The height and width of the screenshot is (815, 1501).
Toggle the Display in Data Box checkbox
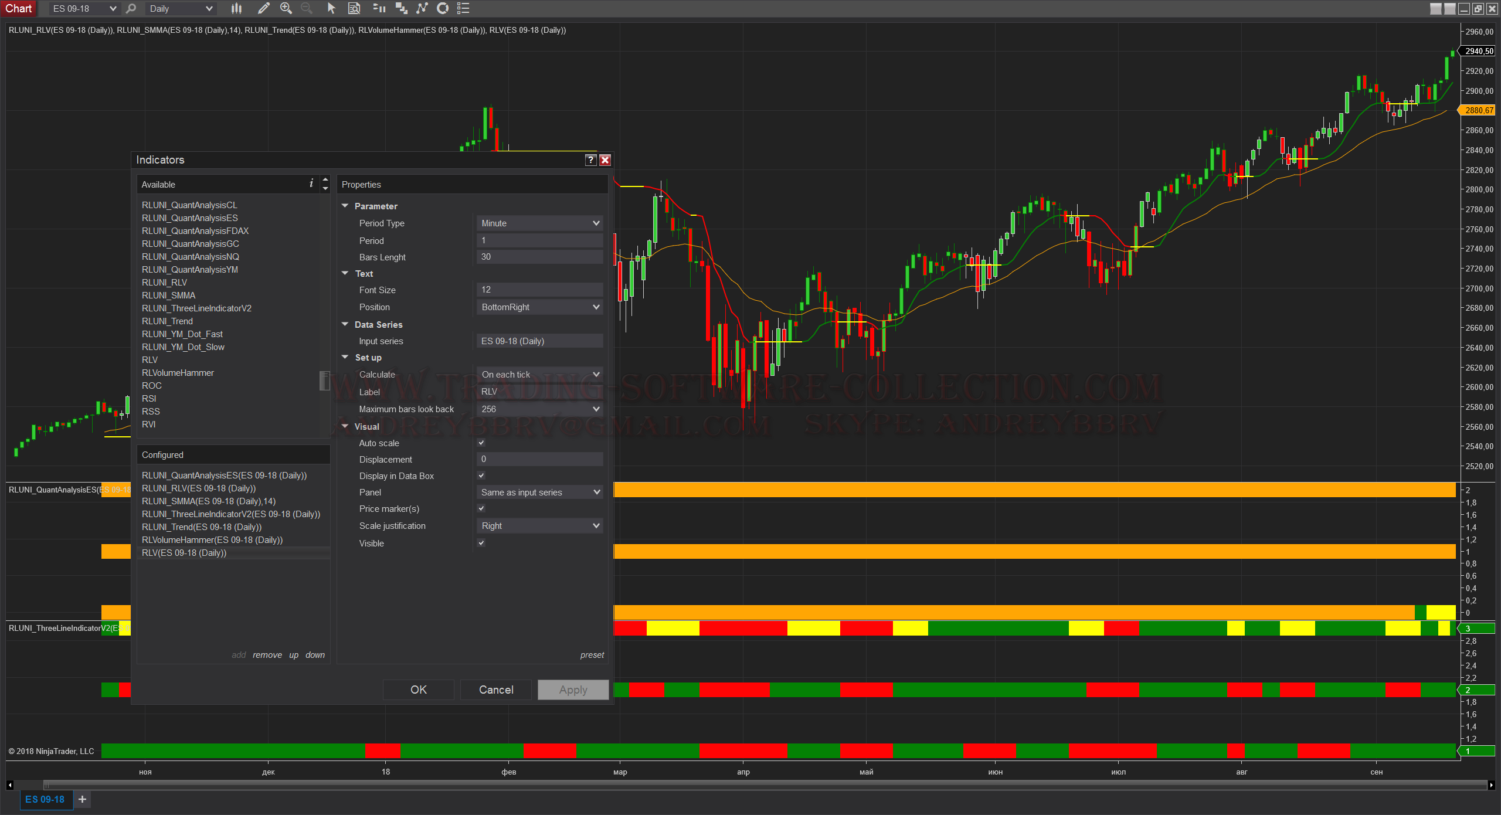pyautogui.click(x=481, y=476)
